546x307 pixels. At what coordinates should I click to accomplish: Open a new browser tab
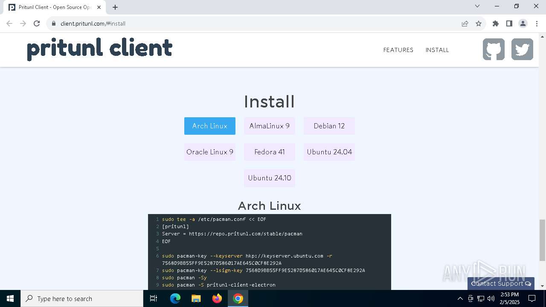pyautogui.click(x=115, y=7)
